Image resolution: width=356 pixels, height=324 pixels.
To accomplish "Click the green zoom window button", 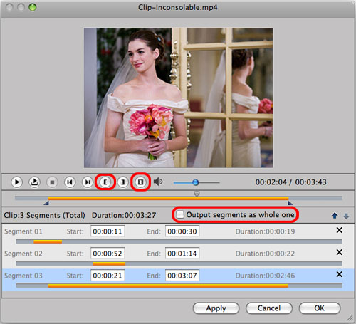I will [33, 7].
